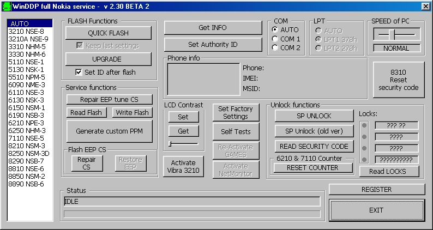Image resolution: width=433 pixels, height=230 pixels.
Task: Toggle Set ID after flash checkbox
Action: (x=79, y=72)
